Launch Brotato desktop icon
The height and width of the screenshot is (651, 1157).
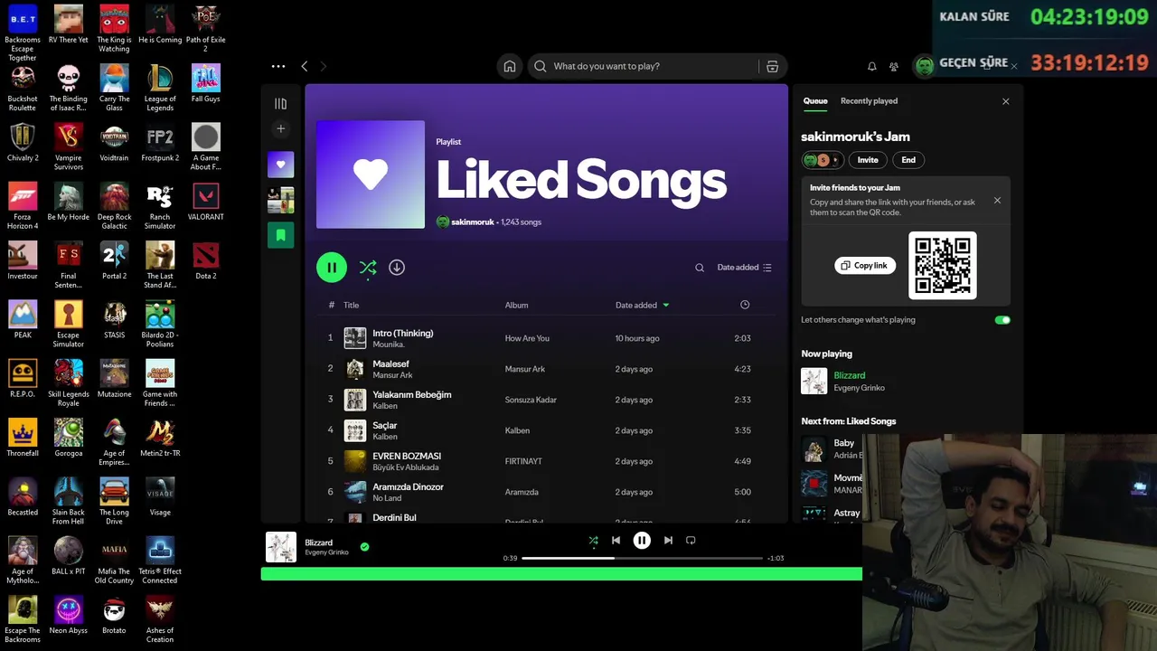click(114, 615)
